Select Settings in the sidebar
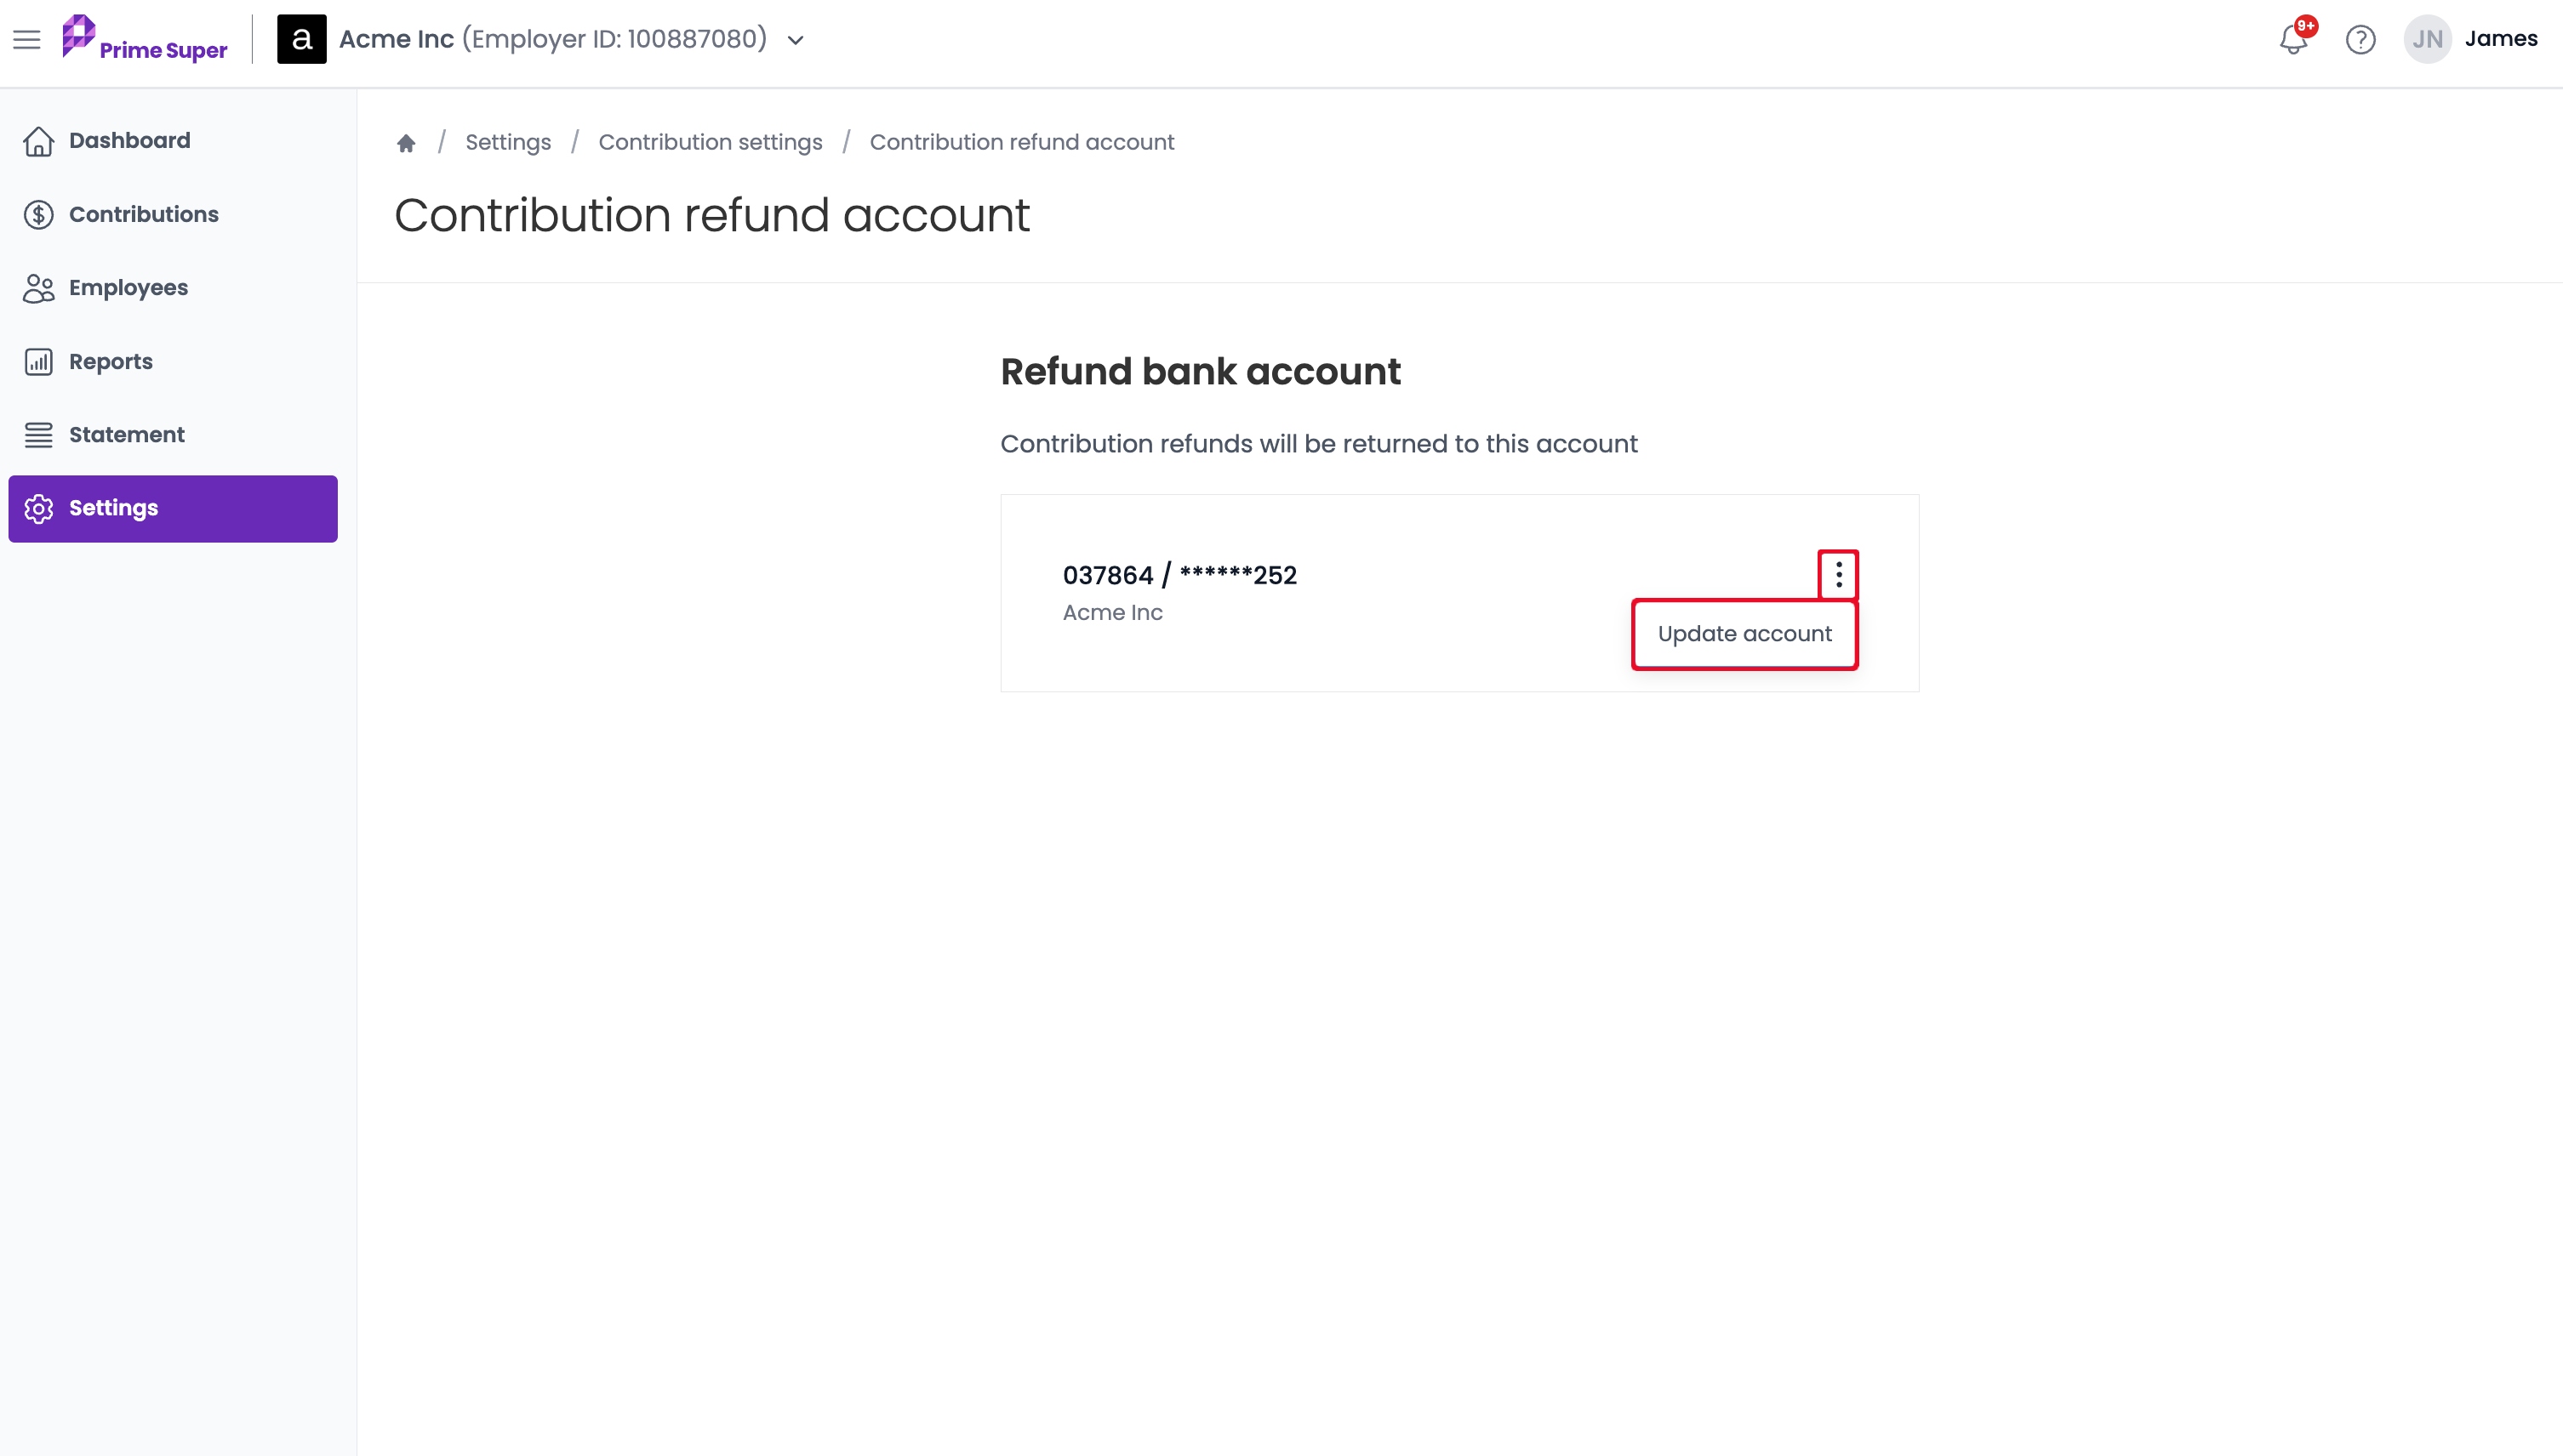This screenshot has height=1456, width=2563. (x=173, y=508)
